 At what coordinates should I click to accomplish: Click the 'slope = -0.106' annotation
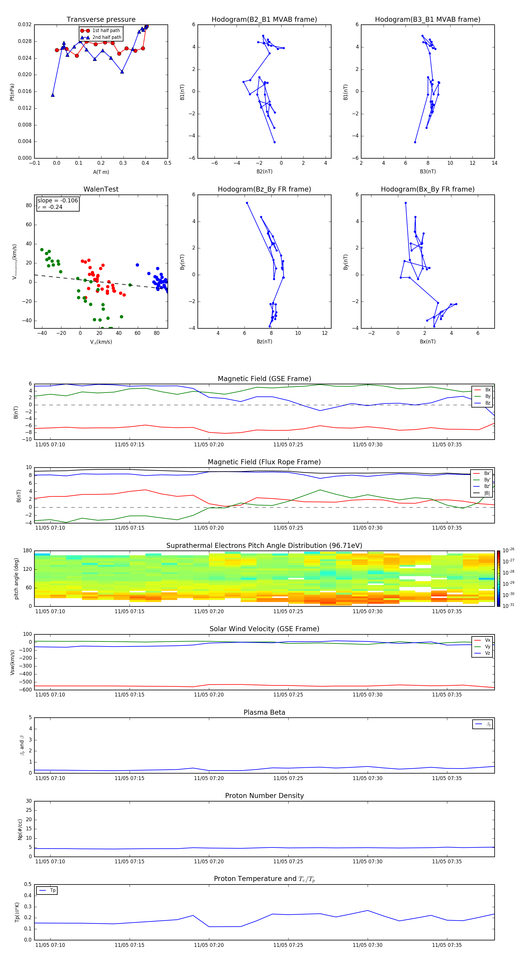58,201
